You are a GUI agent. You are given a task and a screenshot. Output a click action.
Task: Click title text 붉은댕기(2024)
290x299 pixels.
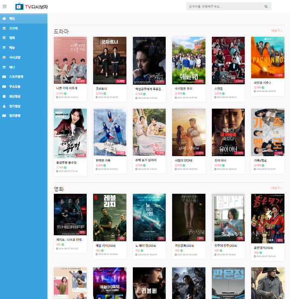(x=264, y=248)
